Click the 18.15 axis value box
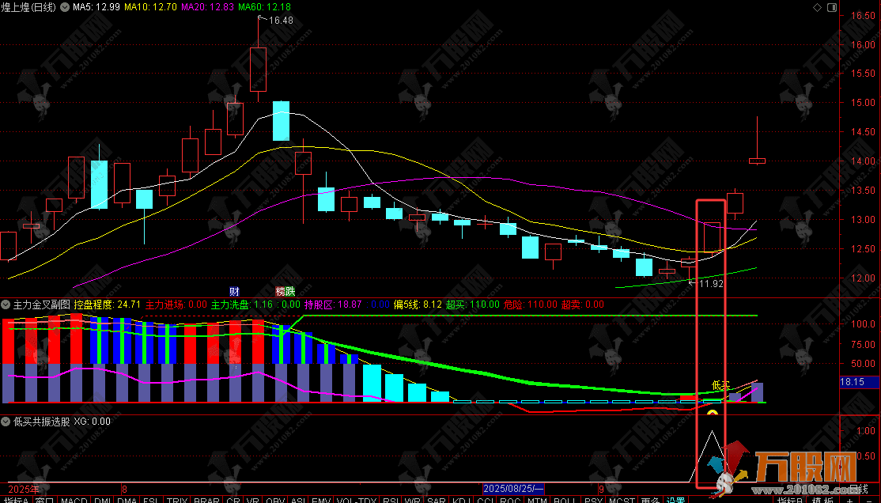 tap(859, 382)
